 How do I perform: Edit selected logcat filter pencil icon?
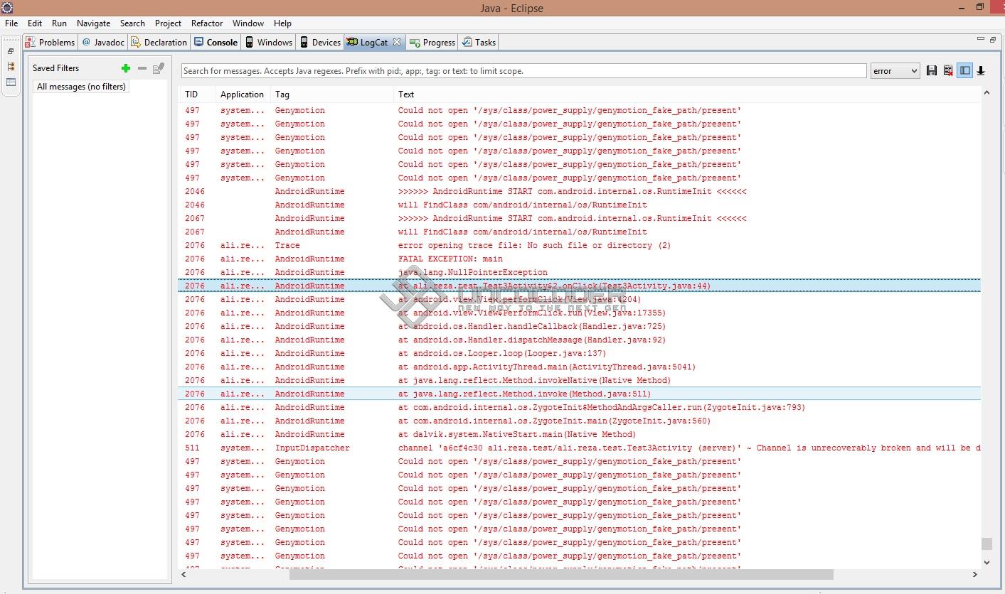pyautogui.click(x=159, y=68)
